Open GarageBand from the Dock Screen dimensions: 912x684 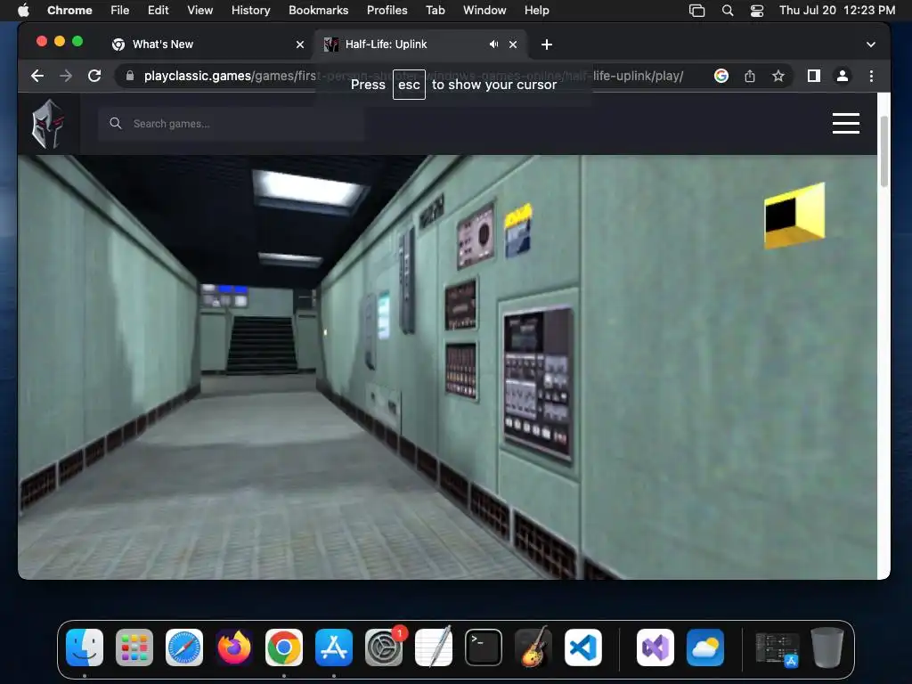(533, 647)
